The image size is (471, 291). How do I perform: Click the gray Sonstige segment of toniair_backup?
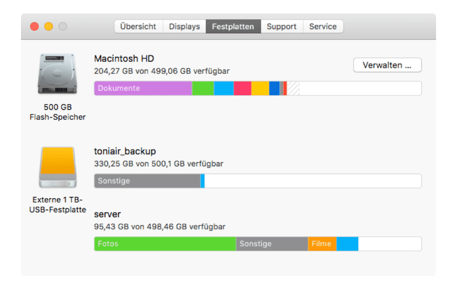(x=147, y=181)
